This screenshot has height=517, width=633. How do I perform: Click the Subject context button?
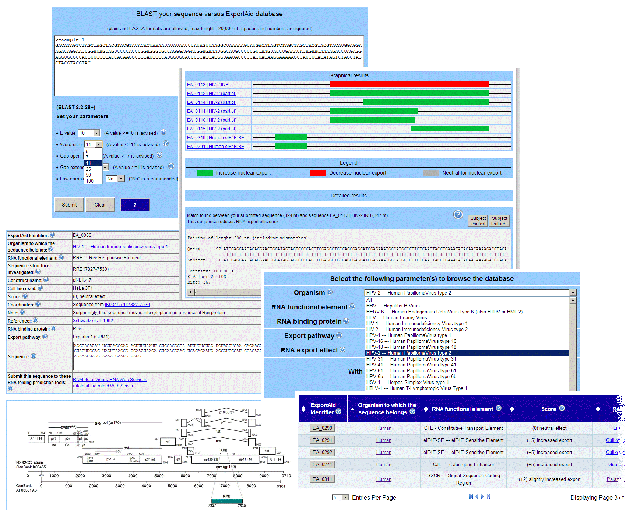[x=478, y=221]
